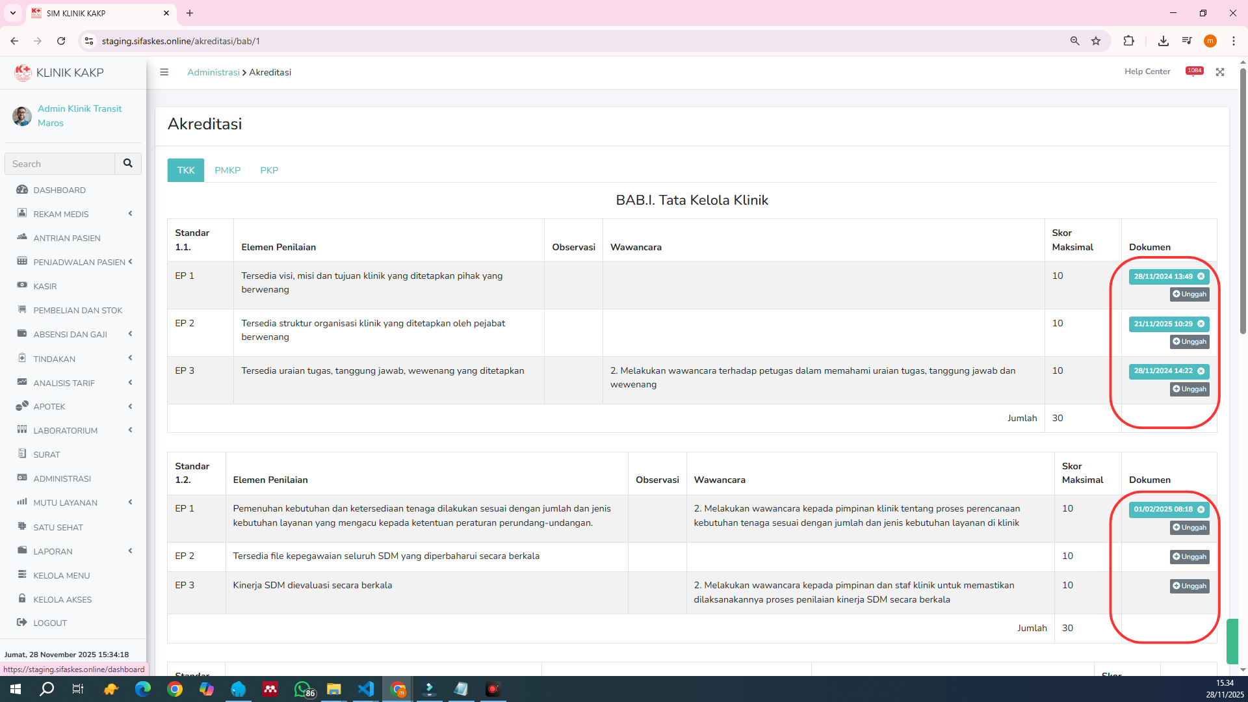Open Dashboard from the sidebar
1248x702 pixels.
(59, 190)
